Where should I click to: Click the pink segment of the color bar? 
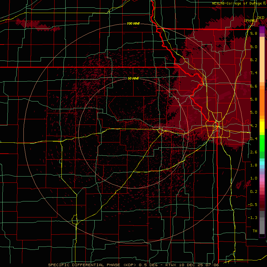coord(262,180)
